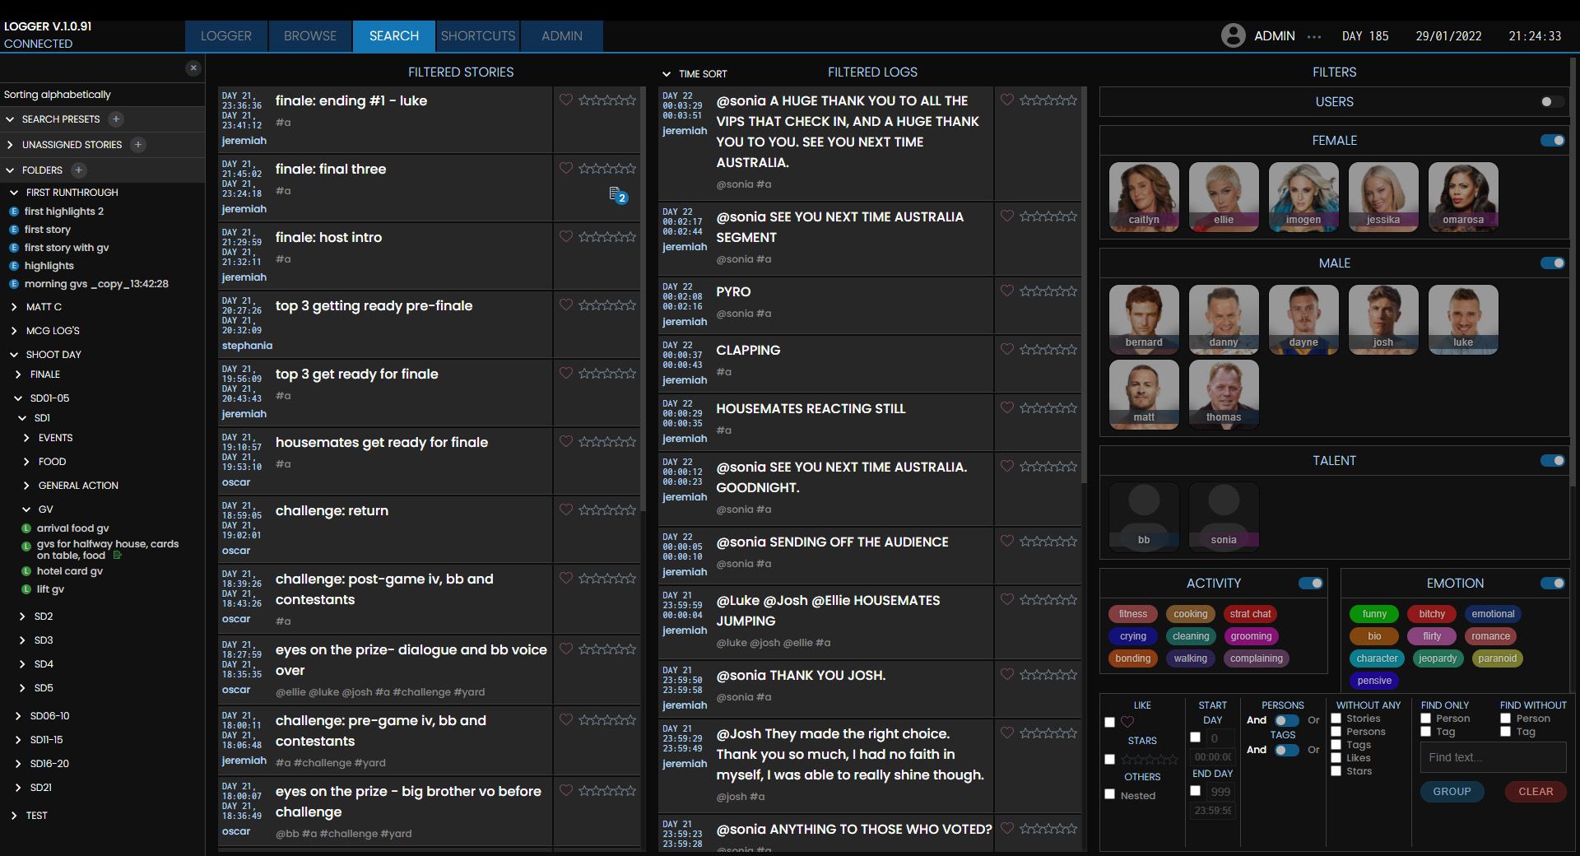Close the left sidebar with X icon

click(x=193, y=68)
